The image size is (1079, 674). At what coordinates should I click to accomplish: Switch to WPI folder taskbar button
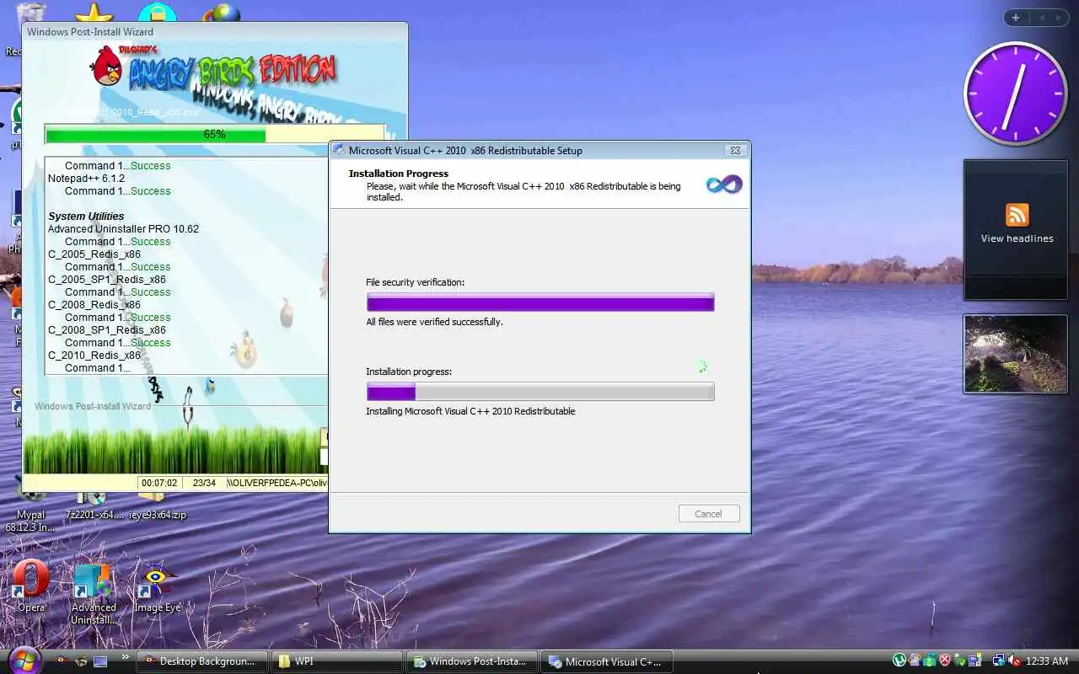tap(337, 661)
